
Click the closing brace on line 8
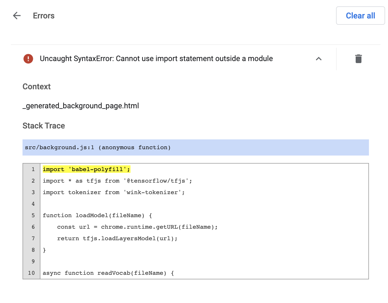point(44,250)
